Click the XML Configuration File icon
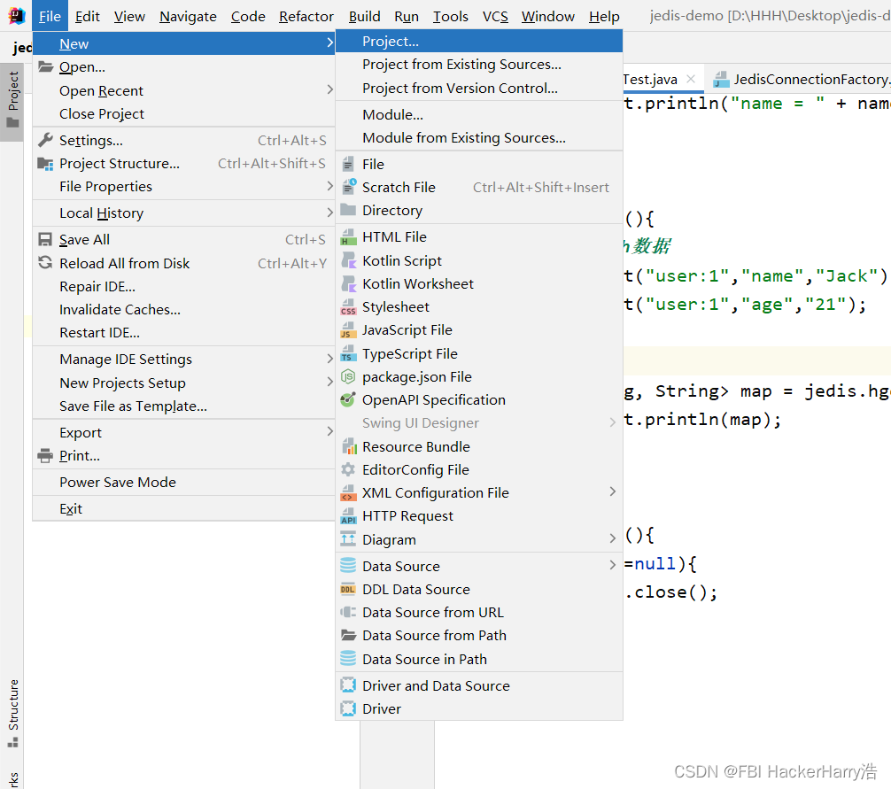The width and height of the screenshot is (891, 789). click(348, 493)
